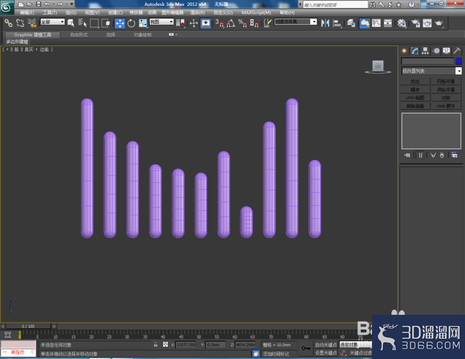The width and height of the screenshot is (465, 359).
Task: Activate the Select and Rotate tool
Action: 131,23
